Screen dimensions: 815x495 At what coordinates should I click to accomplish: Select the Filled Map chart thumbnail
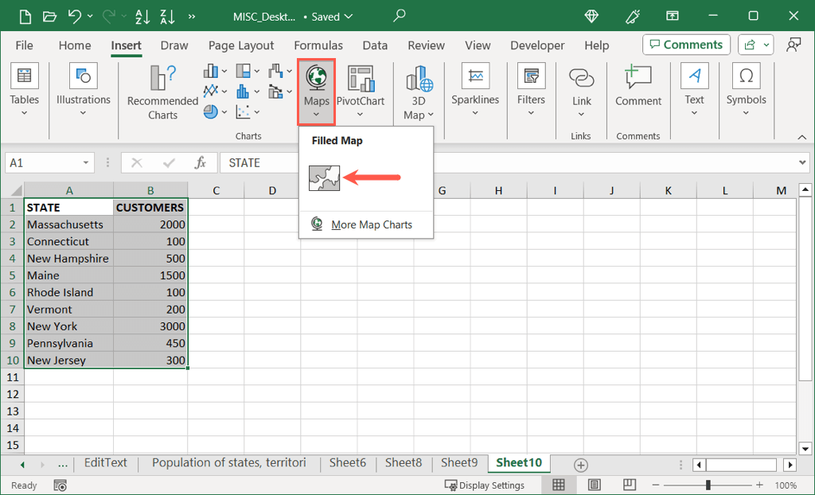click(x=324, y=177)
